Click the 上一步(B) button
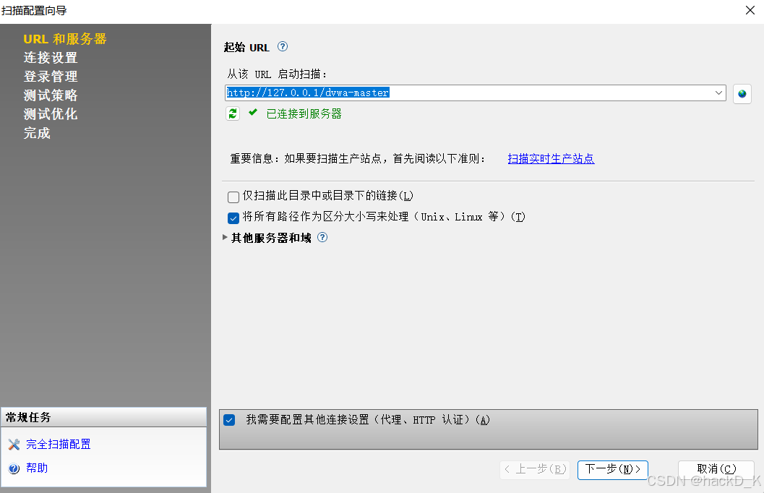The image size is (764, 493). click(x=535, y=470)
